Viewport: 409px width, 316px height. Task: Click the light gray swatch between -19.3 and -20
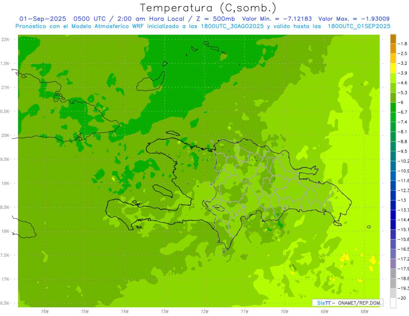coord(393,293)
